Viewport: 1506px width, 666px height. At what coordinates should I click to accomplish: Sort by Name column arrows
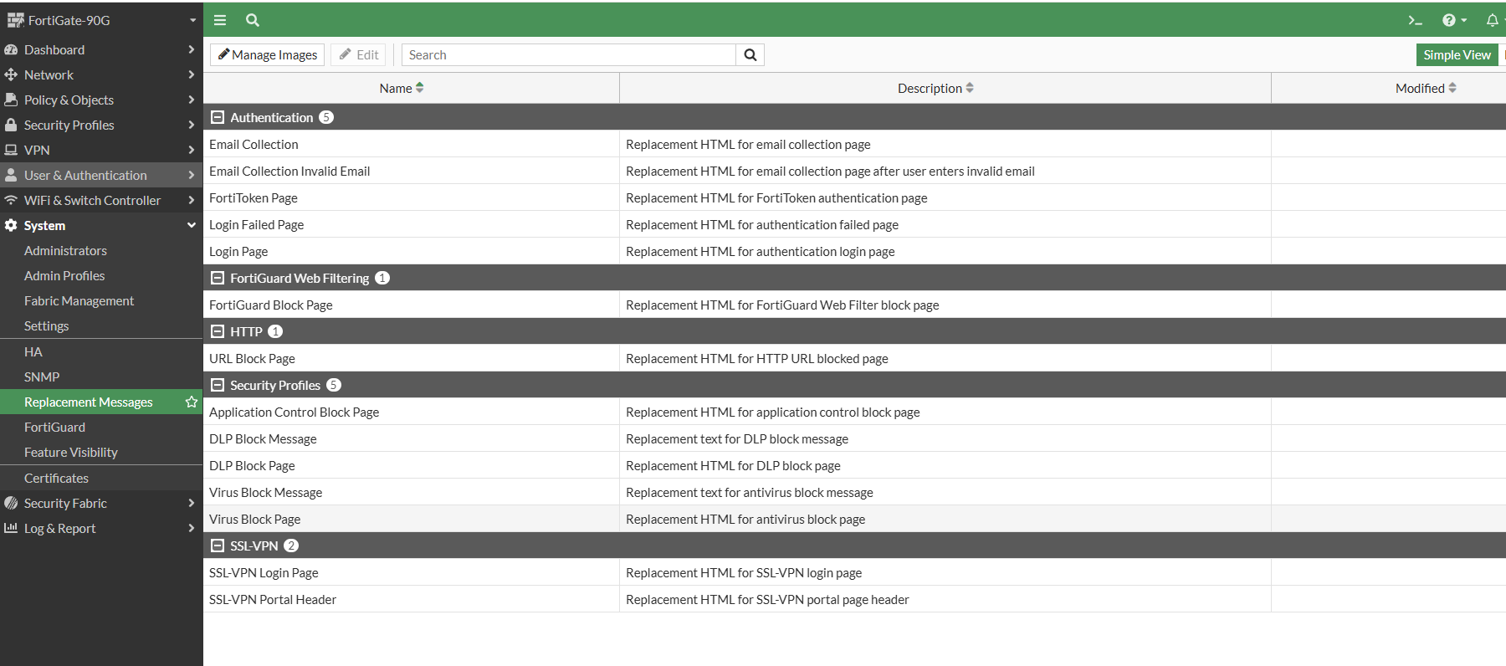(x=420, y=88)
